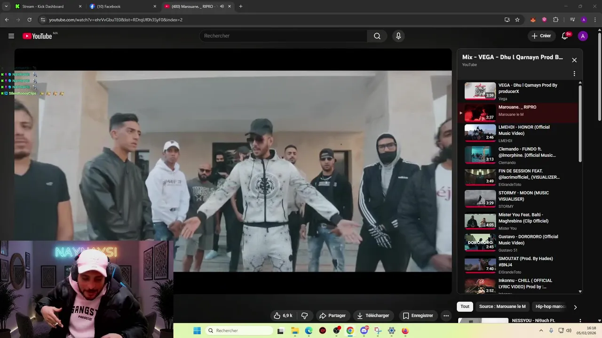Click the taskbar Rechercher search box

click(x=239, y=330)
